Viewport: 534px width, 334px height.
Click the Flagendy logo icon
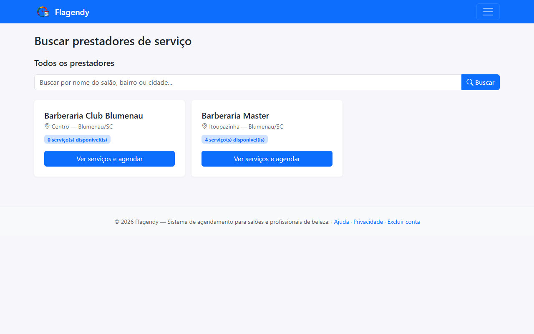pos(43,12)
